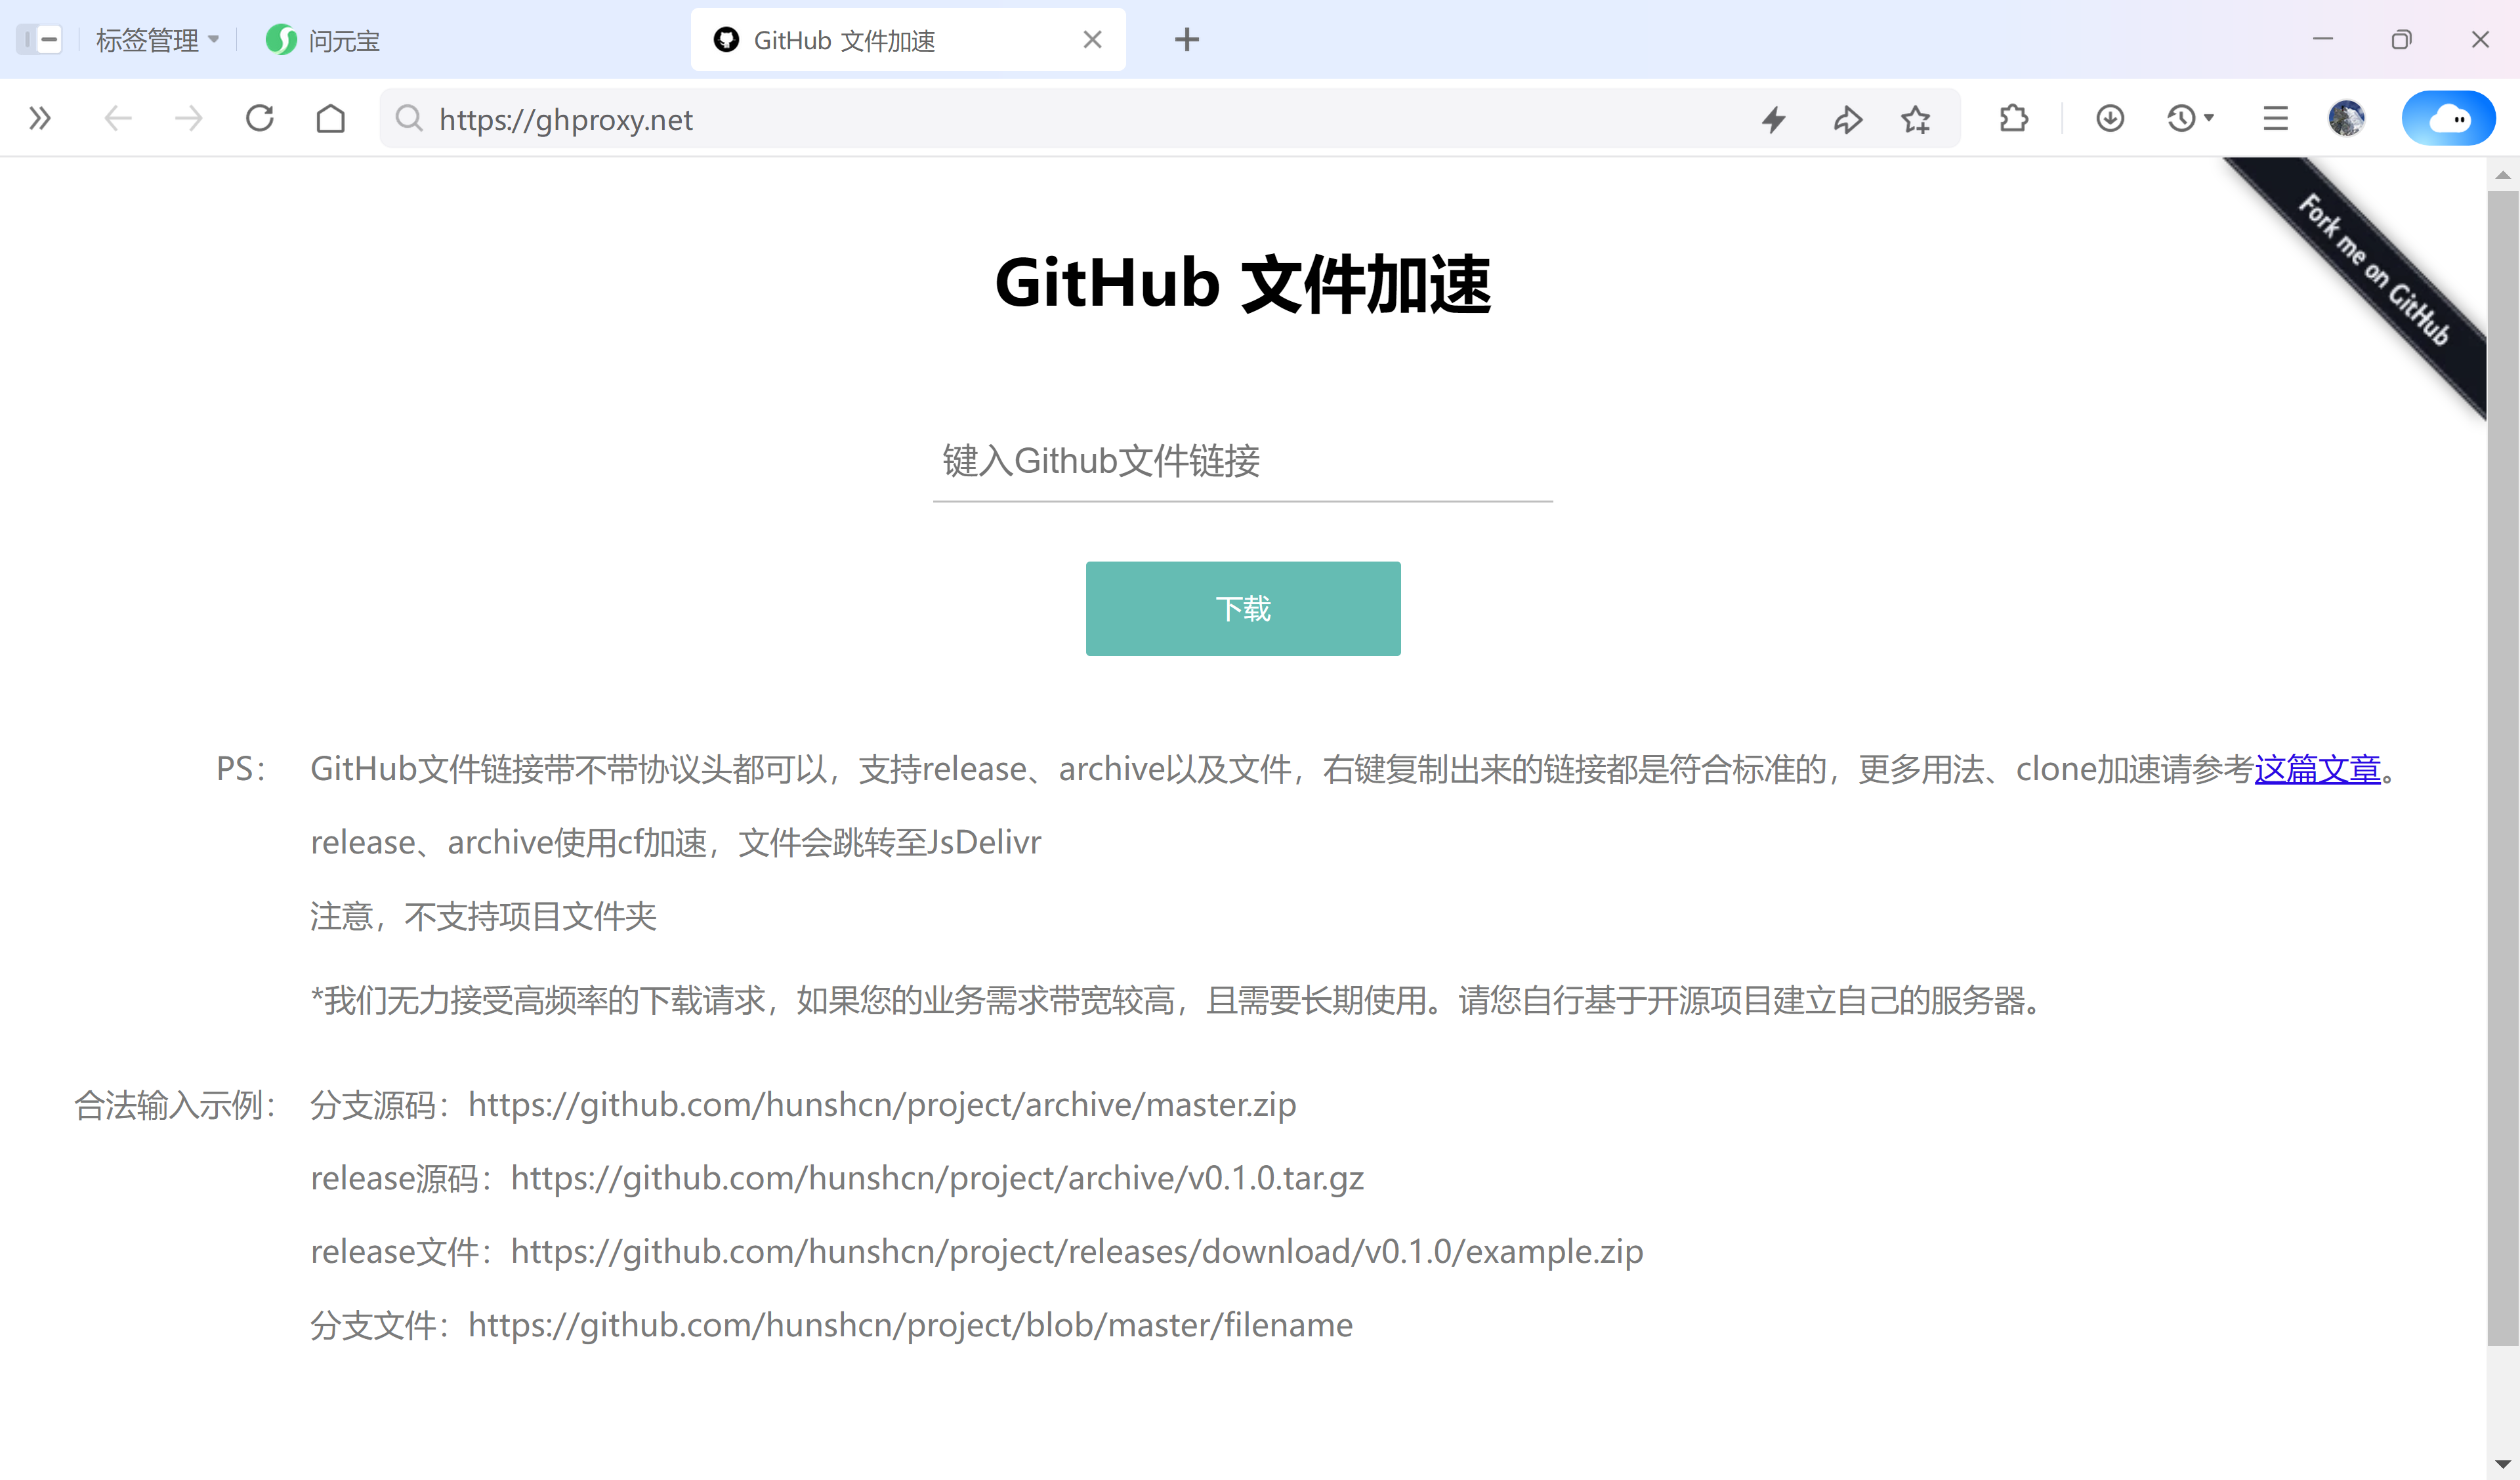
Task: Bookmark this page with star icon
Action: 1916,119
